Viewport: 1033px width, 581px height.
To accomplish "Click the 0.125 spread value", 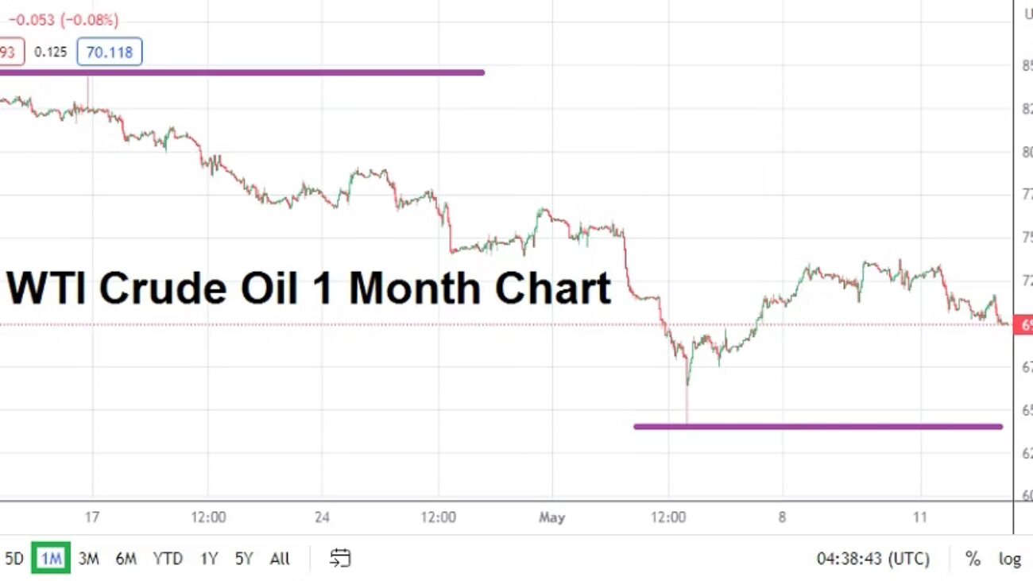I will (x=51, y=52).
